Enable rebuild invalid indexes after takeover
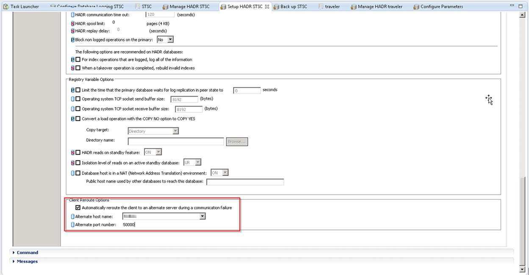 click(x=78, y=68)
